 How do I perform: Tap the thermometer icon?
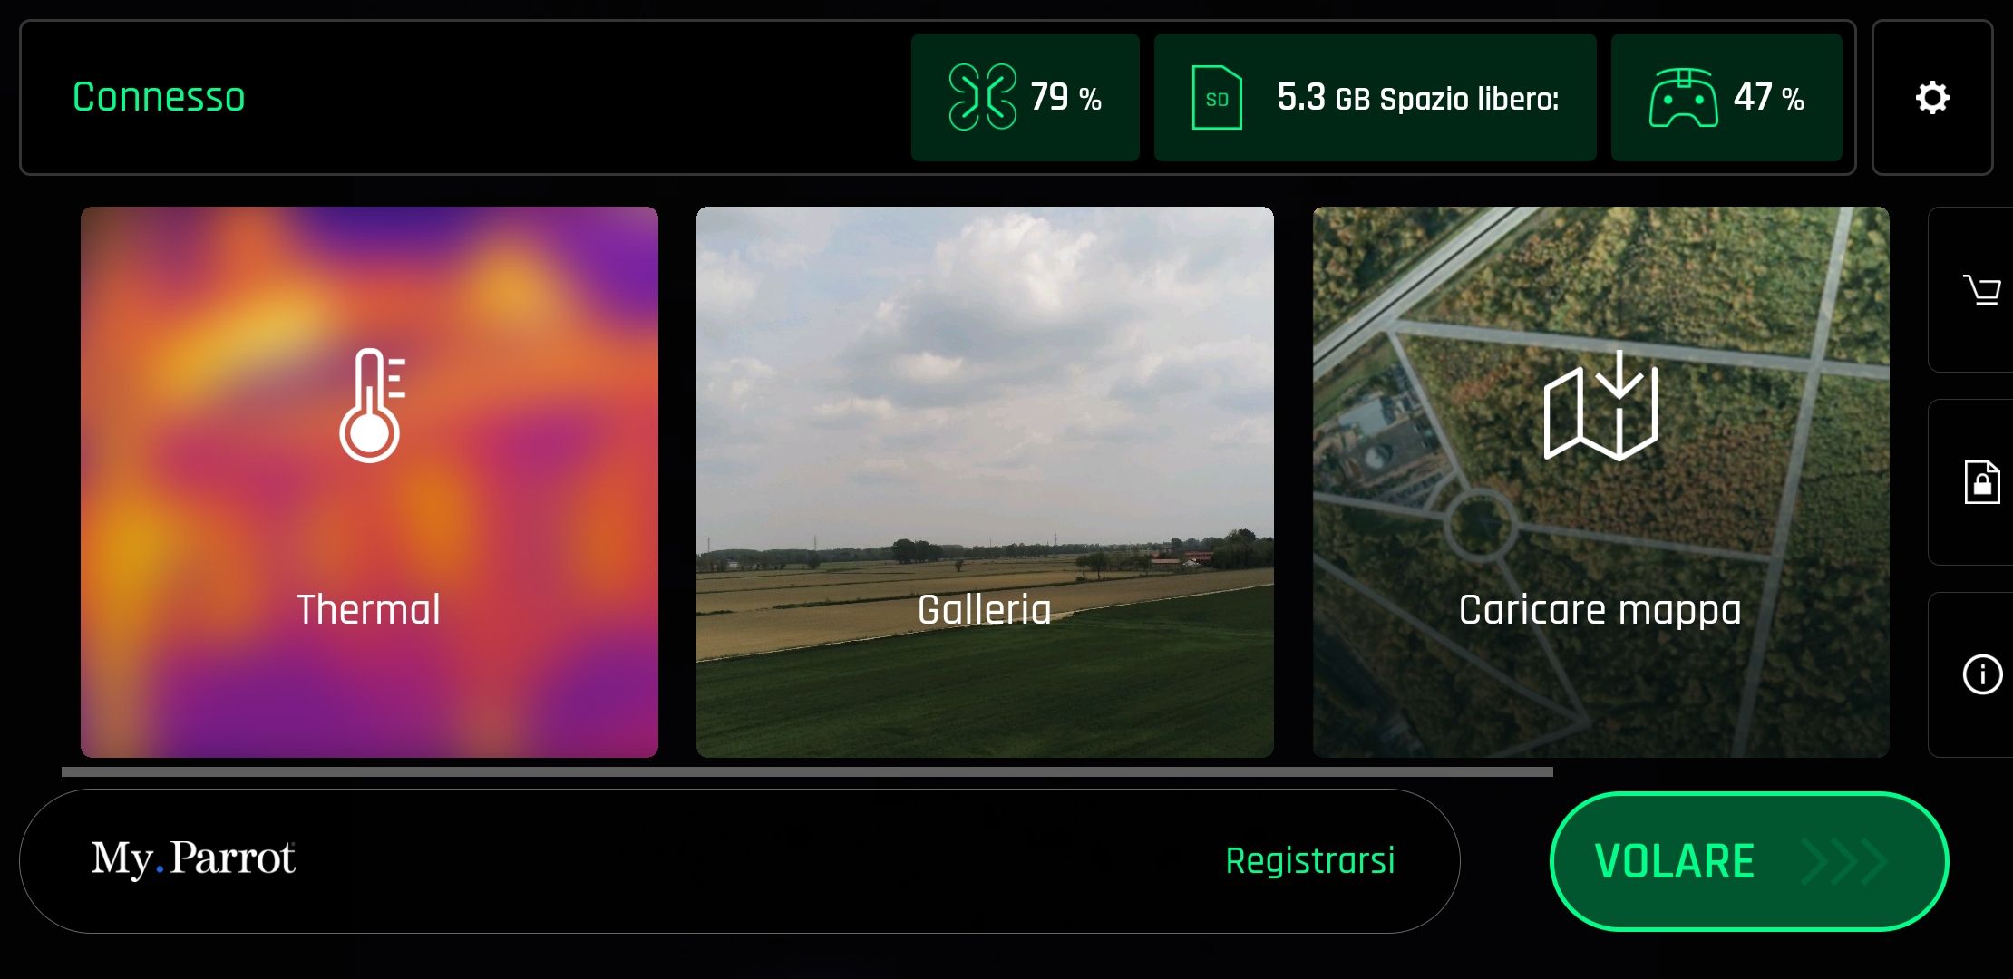[372, 405]
